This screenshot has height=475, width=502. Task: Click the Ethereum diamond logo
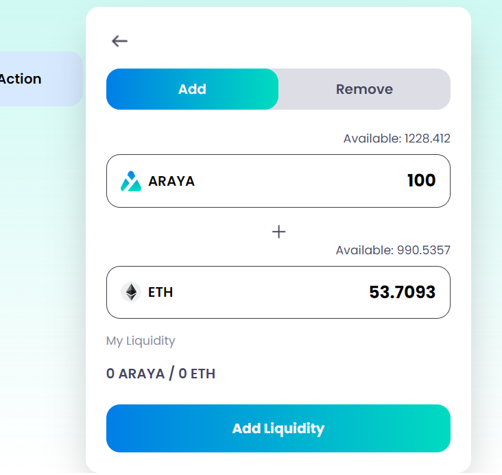click(130, 292)
